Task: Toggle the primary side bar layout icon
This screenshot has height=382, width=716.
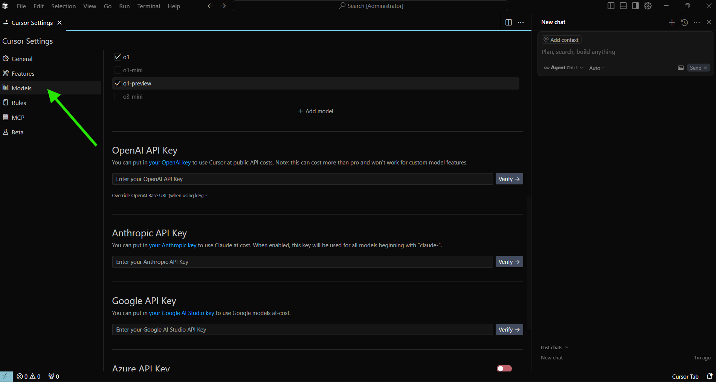Action: 611,6
